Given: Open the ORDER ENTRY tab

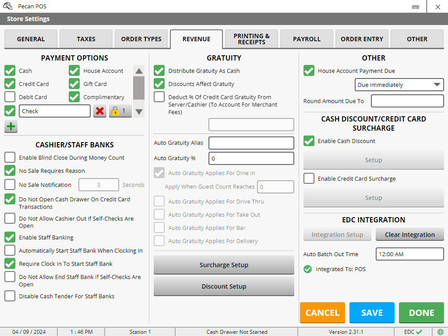Looking at the screenshot, I should pyautogui.click(x=362, y=39).
